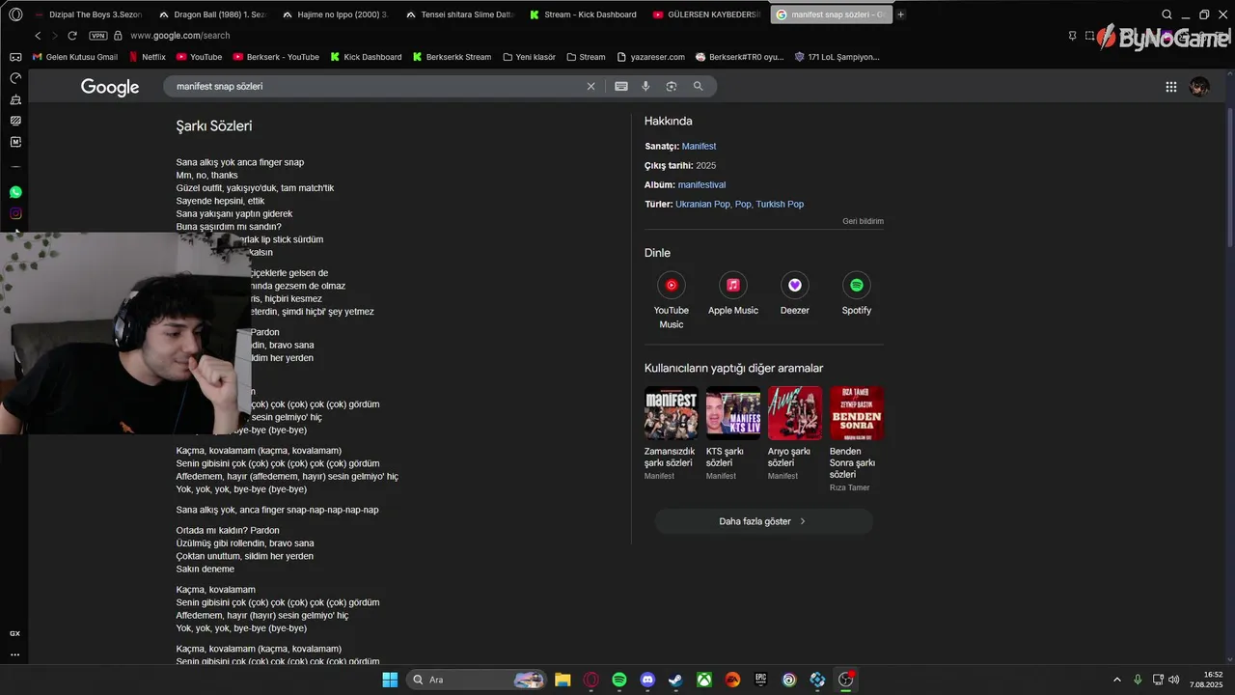Open the Opera menu logo icon
Image resolution: width=1235 pixels, height=695 pixels.
click(15, 14)
